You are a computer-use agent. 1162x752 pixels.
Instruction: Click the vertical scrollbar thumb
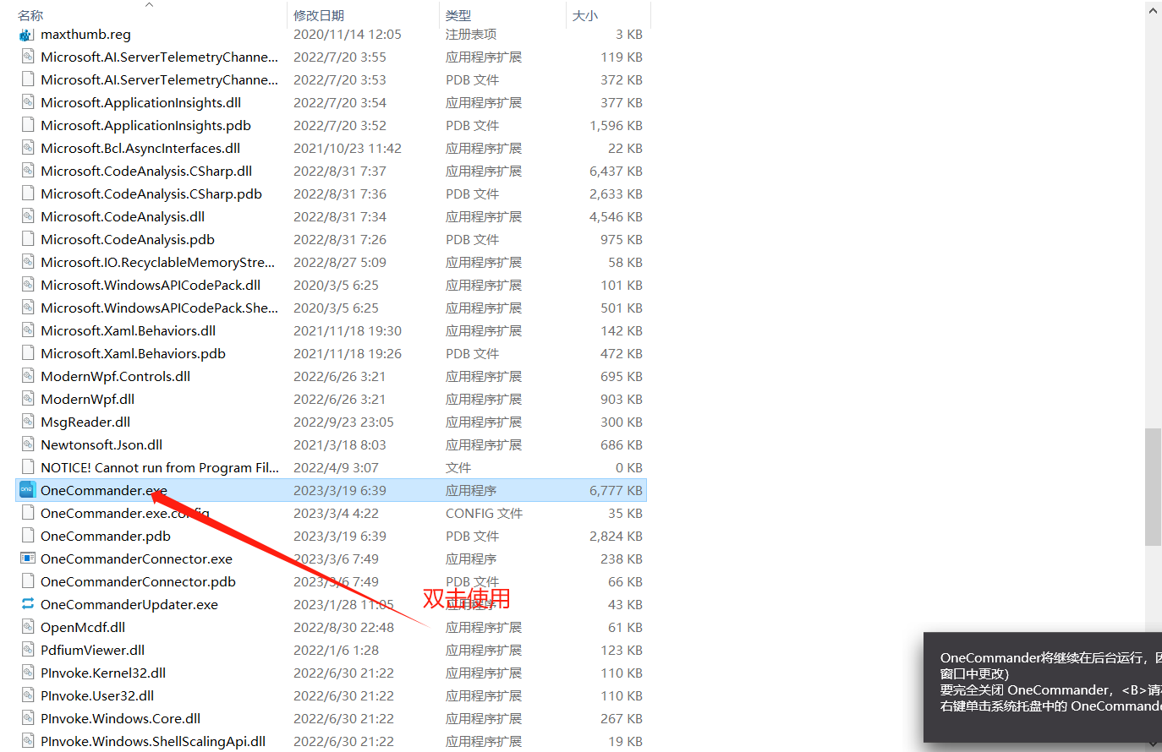(x=1154, y=487)
